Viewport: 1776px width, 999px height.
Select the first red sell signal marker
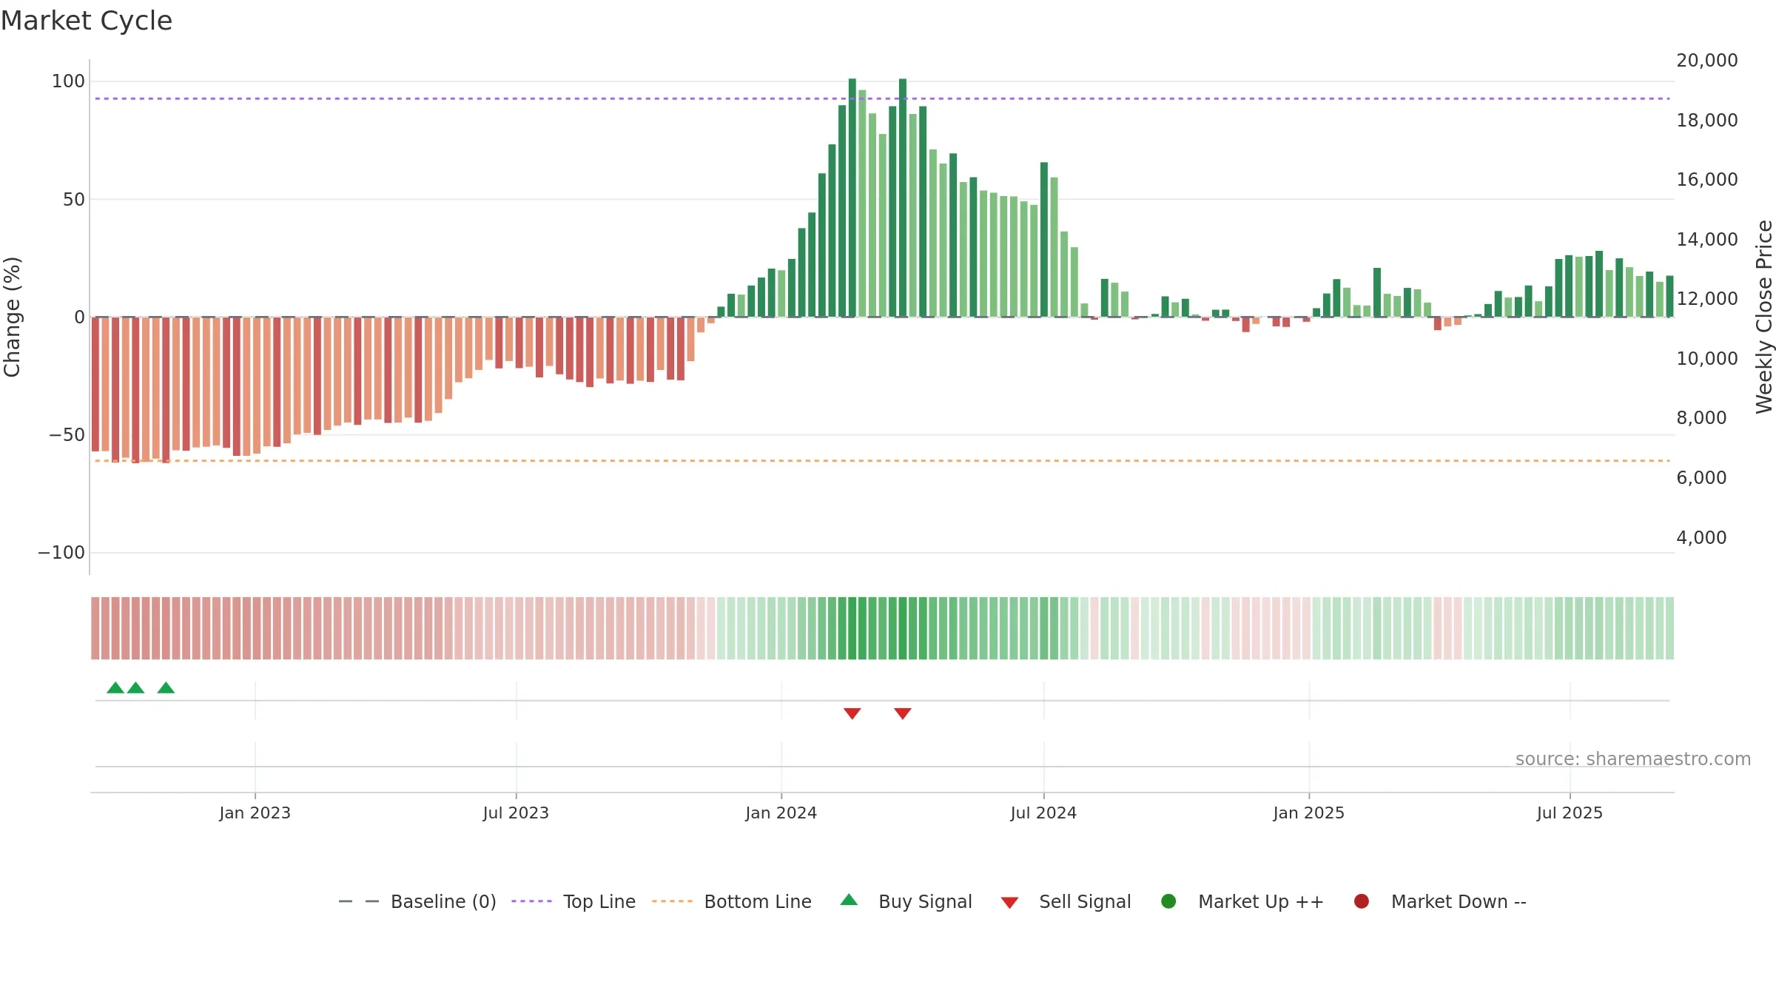coord(852,713)
